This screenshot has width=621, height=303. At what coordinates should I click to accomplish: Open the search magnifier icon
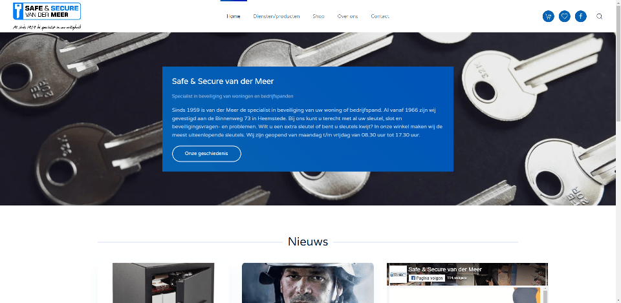[599, 16]
